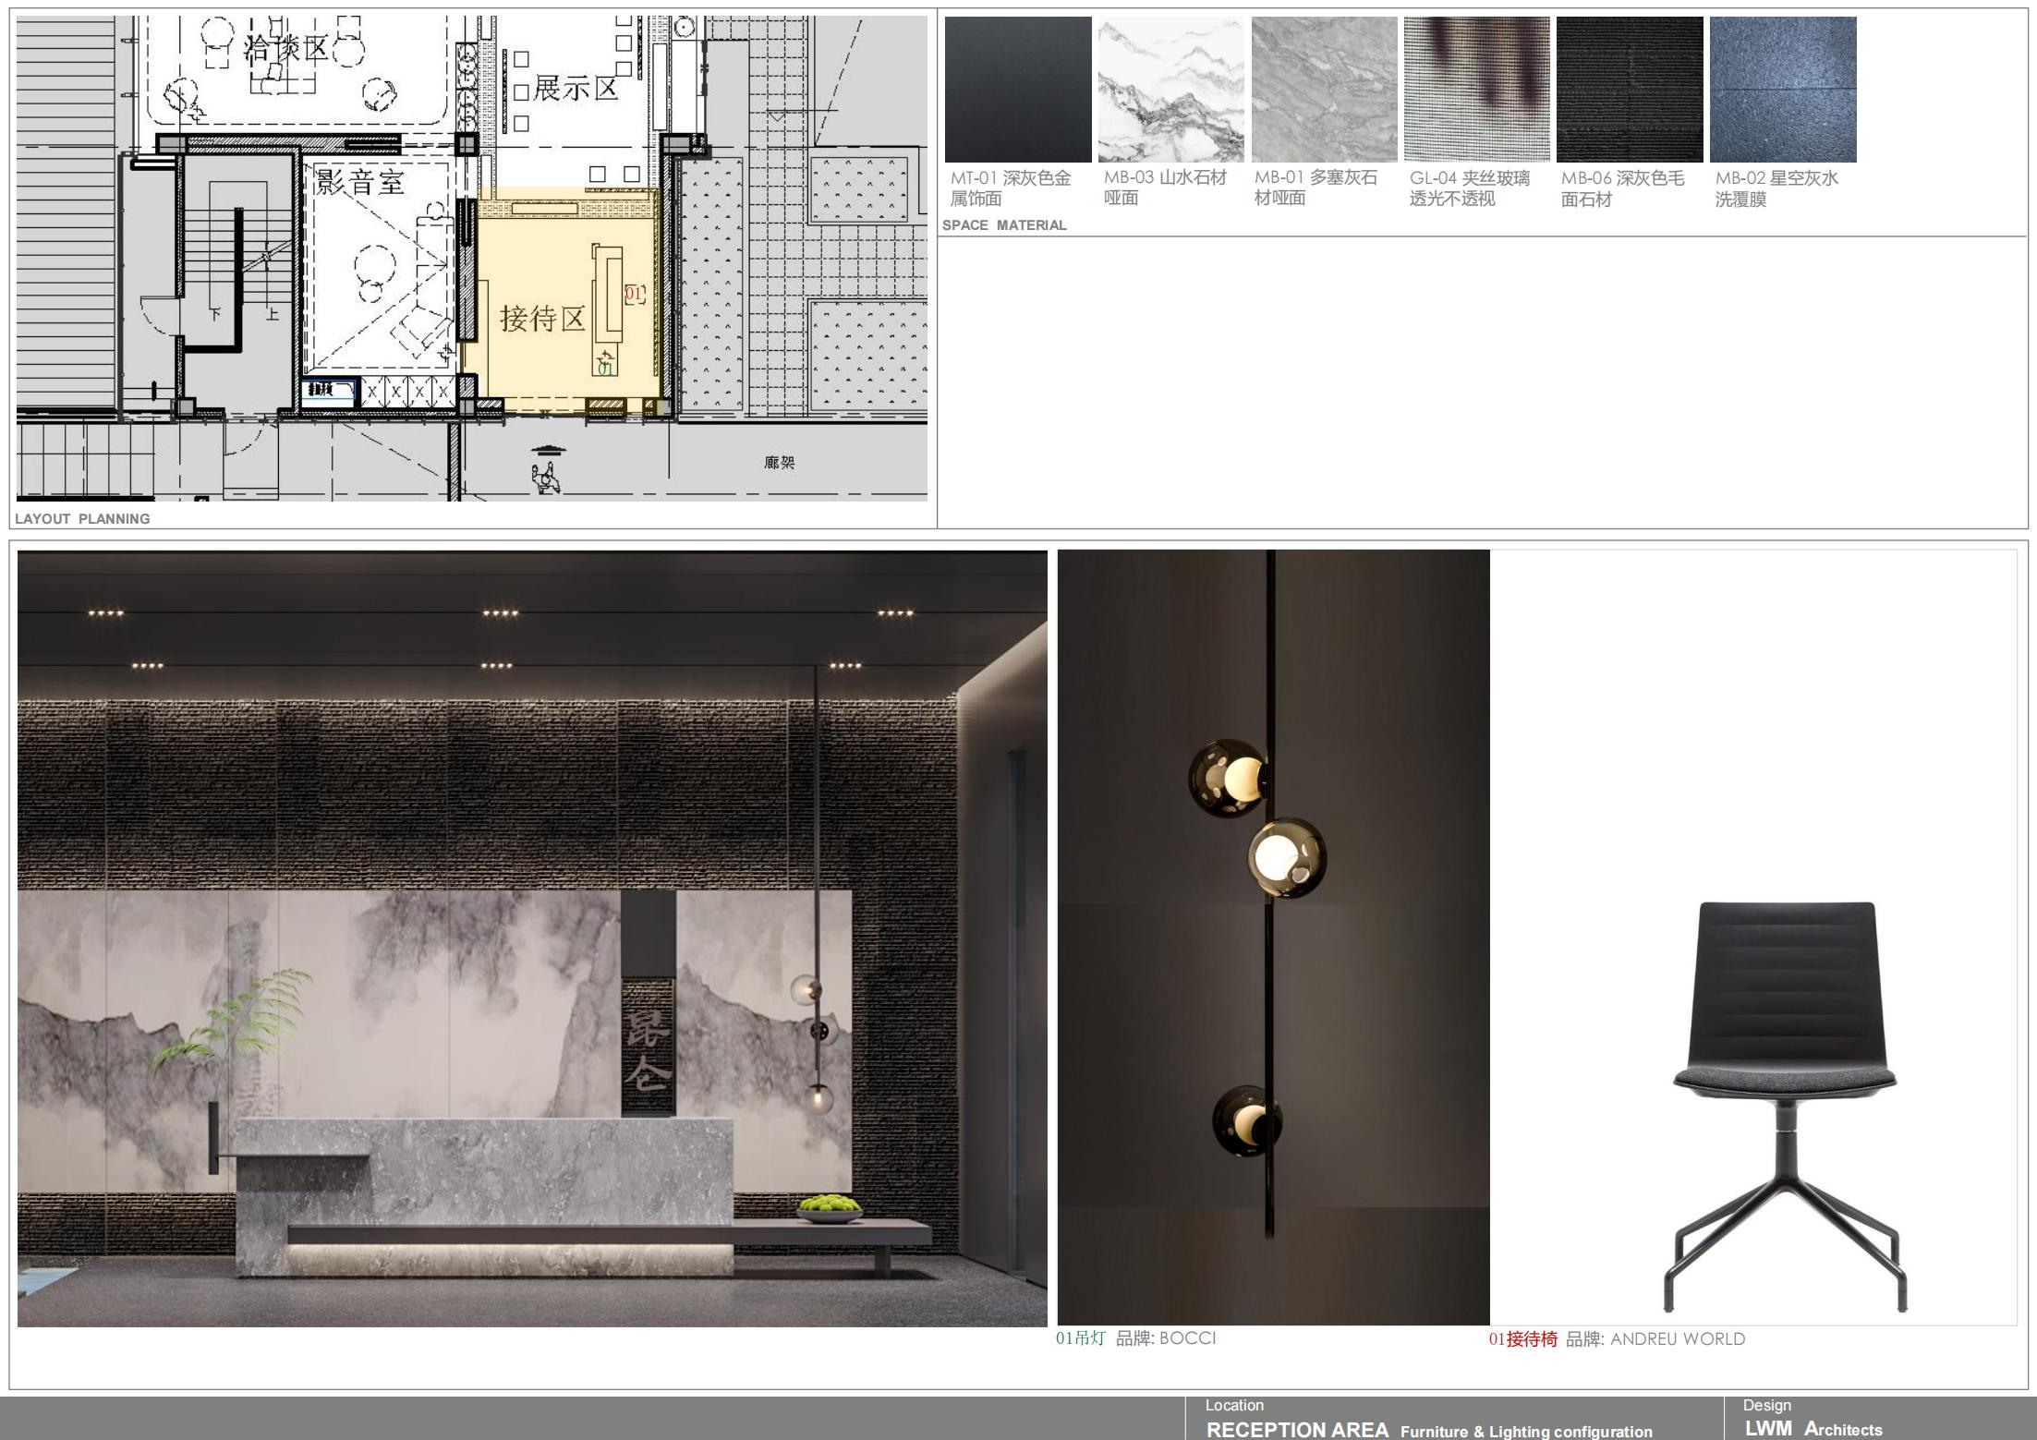Select the GL-04 wired glass swatch
The width and height of the screenshot is (2037, 1440).
coord(1476,90)
